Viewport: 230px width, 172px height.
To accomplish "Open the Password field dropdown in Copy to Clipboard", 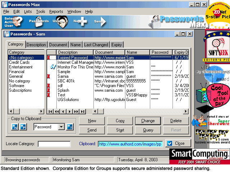I will click(61, 127).
